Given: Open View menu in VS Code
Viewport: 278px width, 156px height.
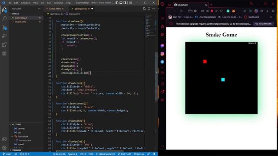Looking at the screenshot, I should click(36, 3).
